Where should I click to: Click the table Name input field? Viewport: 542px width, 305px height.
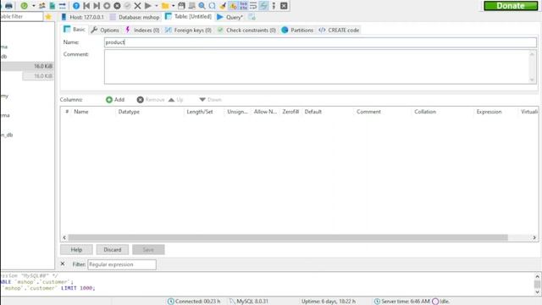(x=320, y=42)
